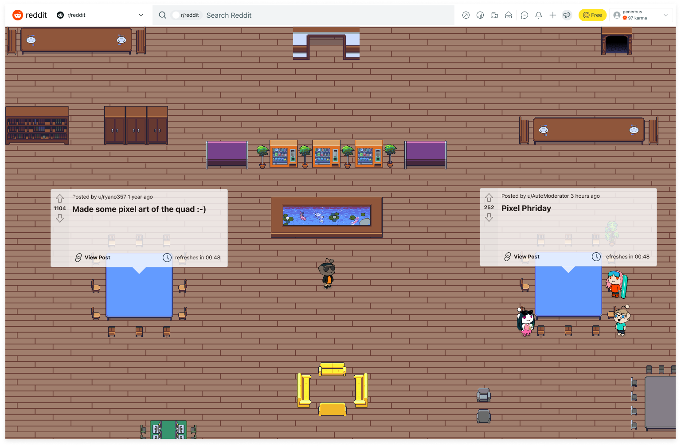Click the megaphone advertise icon
The width and height of the screenshot is (681, 446).
coord(567,15)
